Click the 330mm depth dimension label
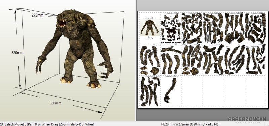The image size is (269, 126). pyautogui.click(x=55, y=103)
